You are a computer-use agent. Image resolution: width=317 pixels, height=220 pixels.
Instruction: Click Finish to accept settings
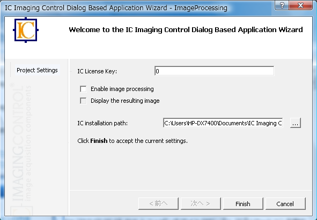coord(243,203)
